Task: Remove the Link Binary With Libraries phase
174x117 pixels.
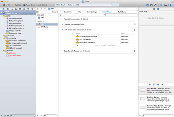Action: tap(135, 30)
